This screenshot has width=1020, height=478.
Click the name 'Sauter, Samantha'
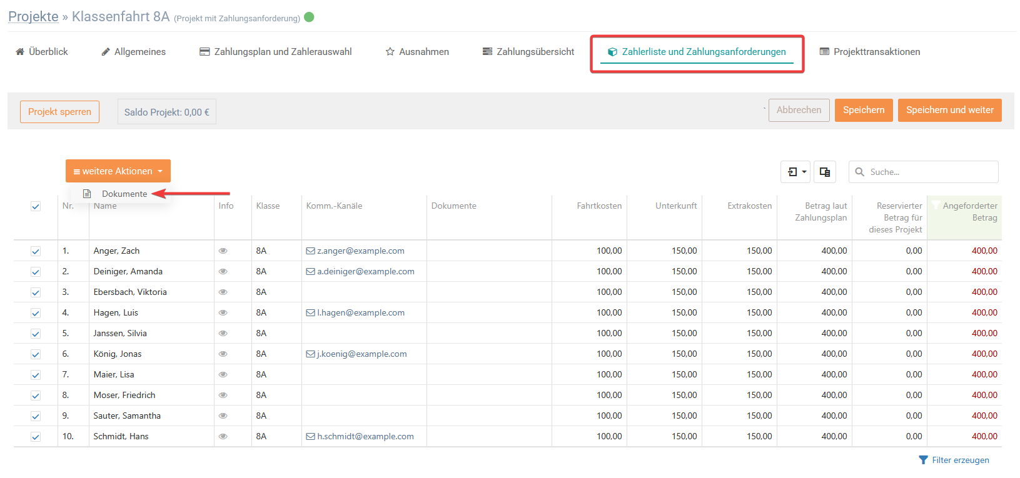click(127, 416)
